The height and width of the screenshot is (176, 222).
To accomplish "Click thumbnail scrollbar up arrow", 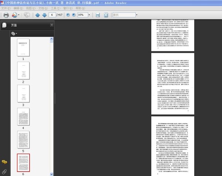I will [51, 39].
